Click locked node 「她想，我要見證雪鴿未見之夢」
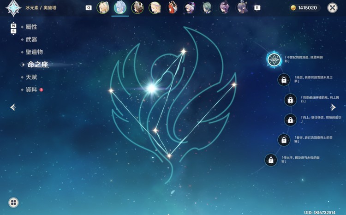This screenshot has width=346, height=215. pyautogui.click(x=284, y=80)
